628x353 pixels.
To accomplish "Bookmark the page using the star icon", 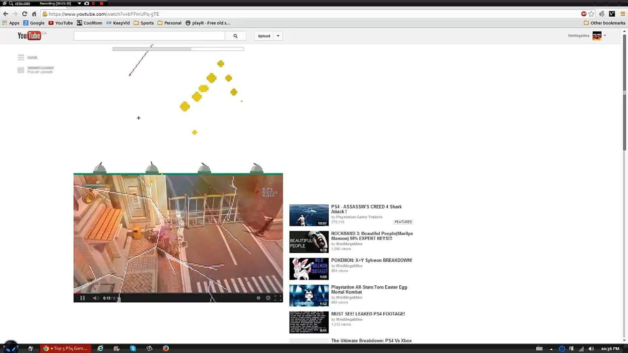I will 591,14.
